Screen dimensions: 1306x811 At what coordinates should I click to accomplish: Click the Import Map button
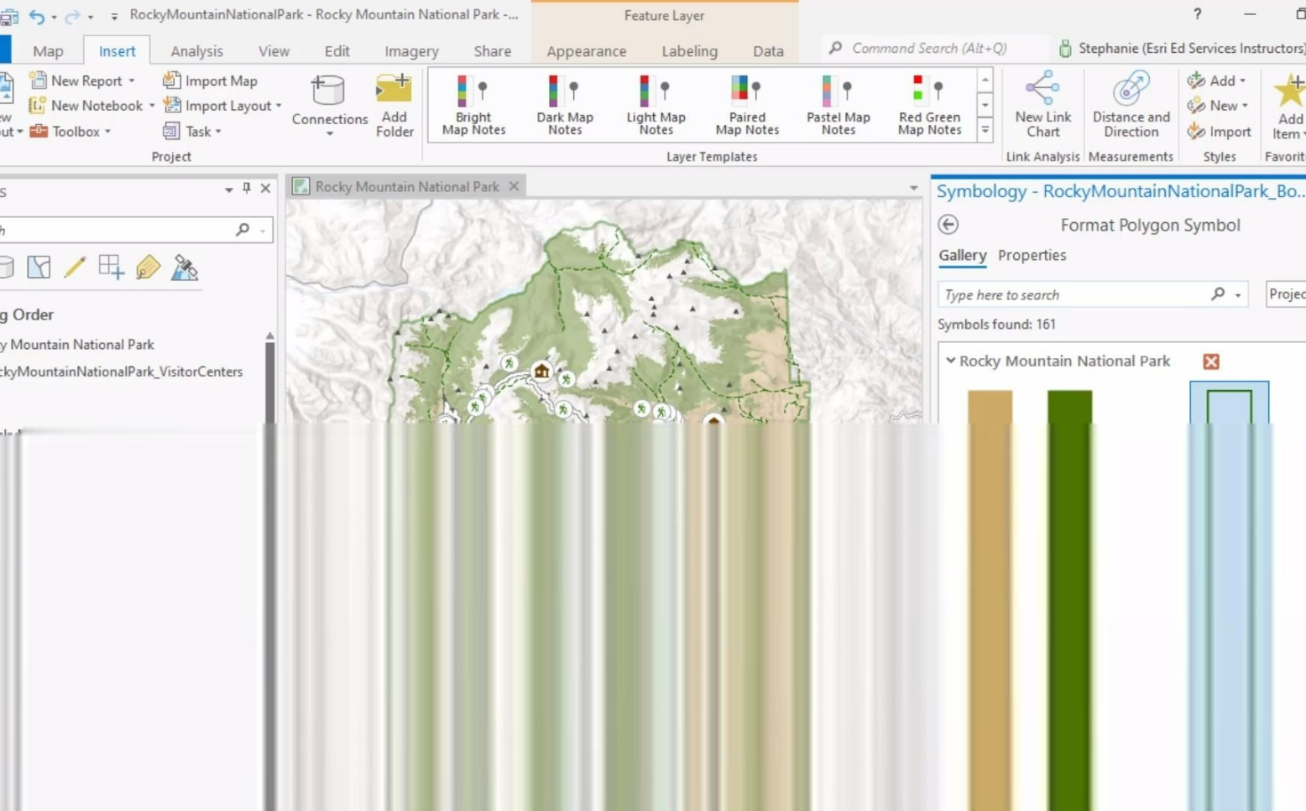click(x=211, y=81)
